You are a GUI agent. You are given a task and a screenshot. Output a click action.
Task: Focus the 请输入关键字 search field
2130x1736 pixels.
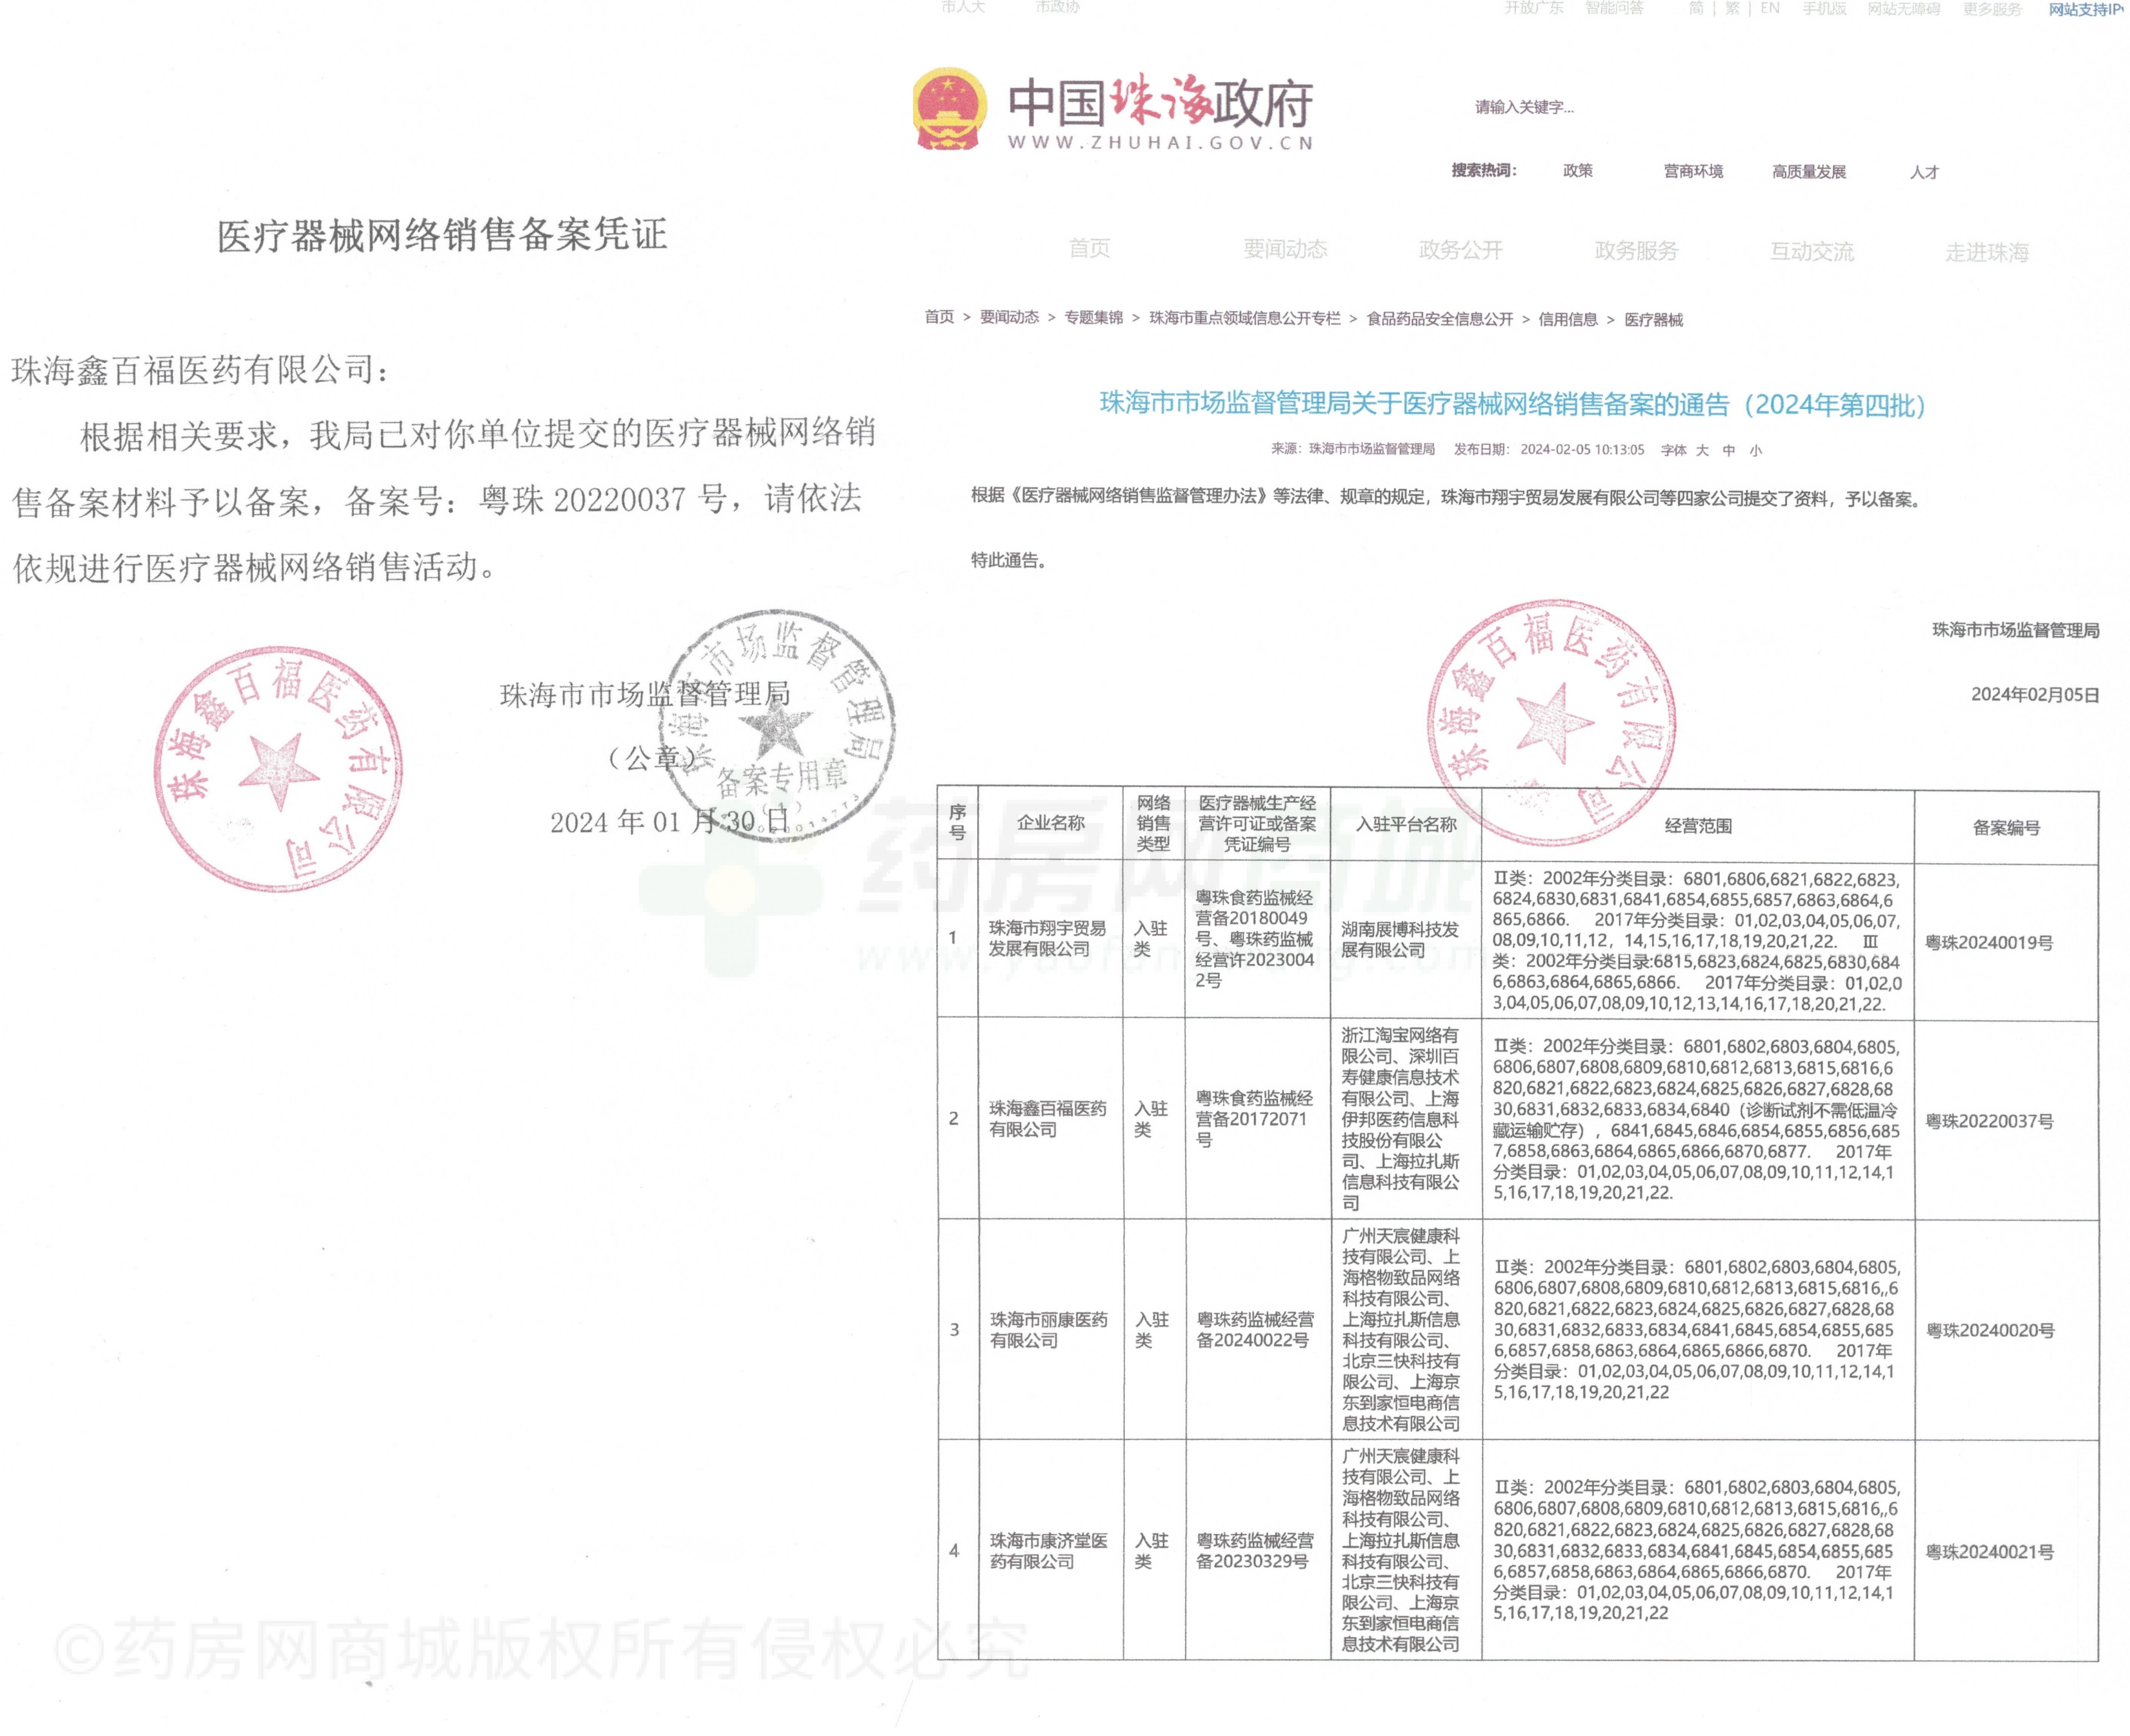point(1524,107)
